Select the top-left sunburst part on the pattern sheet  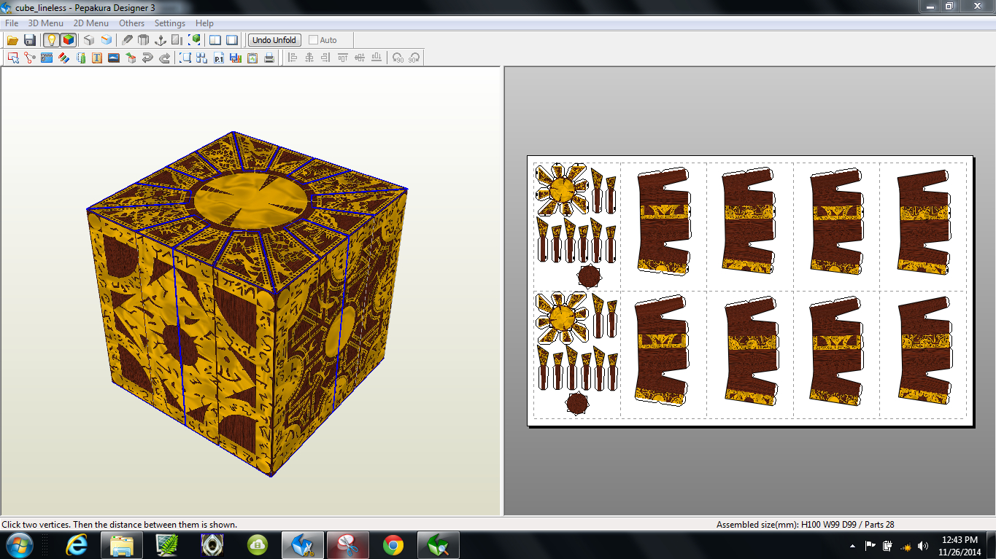561,191
